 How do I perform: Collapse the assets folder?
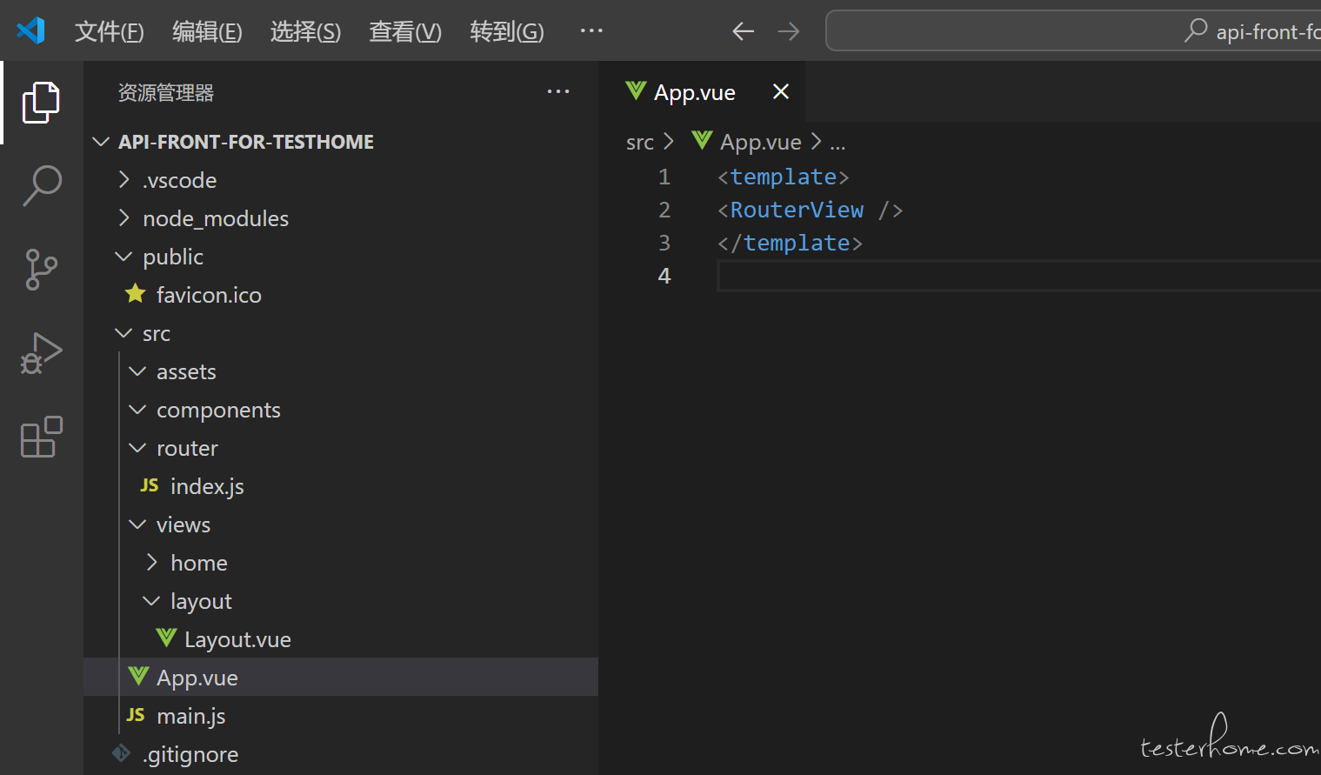coord(137,371)
